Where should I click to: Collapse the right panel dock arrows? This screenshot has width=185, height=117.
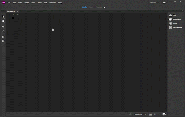(x=183, y=11)
